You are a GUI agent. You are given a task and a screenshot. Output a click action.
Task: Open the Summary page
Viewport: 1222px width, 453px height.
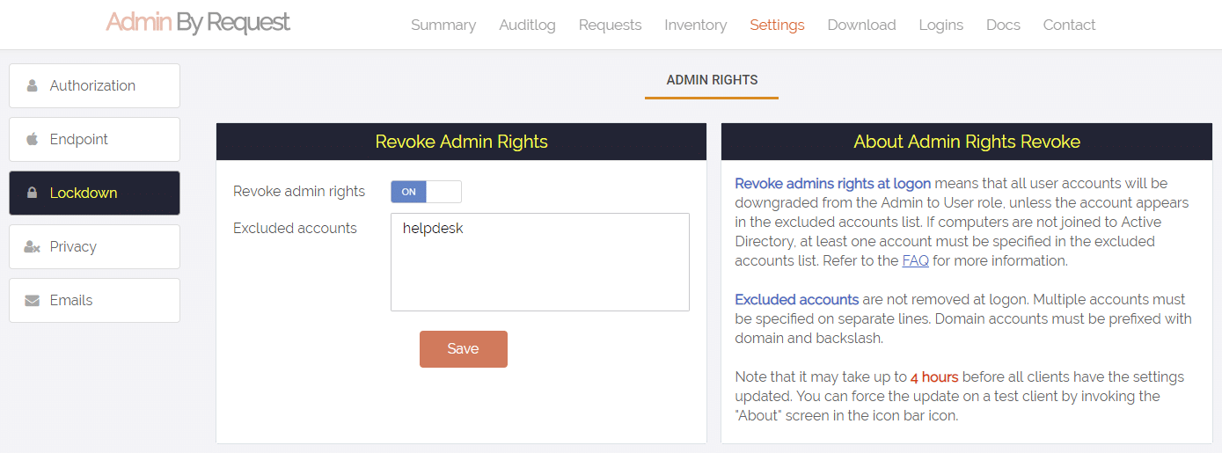pos(443,25)
